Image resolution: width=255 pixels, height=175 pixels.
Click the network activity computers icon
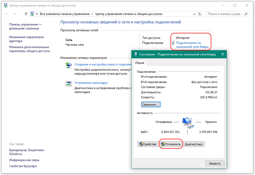click(x=188, y=123)
